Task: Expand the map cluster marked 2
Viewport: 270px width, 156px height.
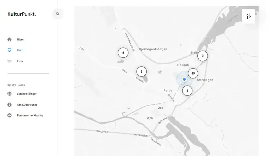Action: tap(202, 56)
